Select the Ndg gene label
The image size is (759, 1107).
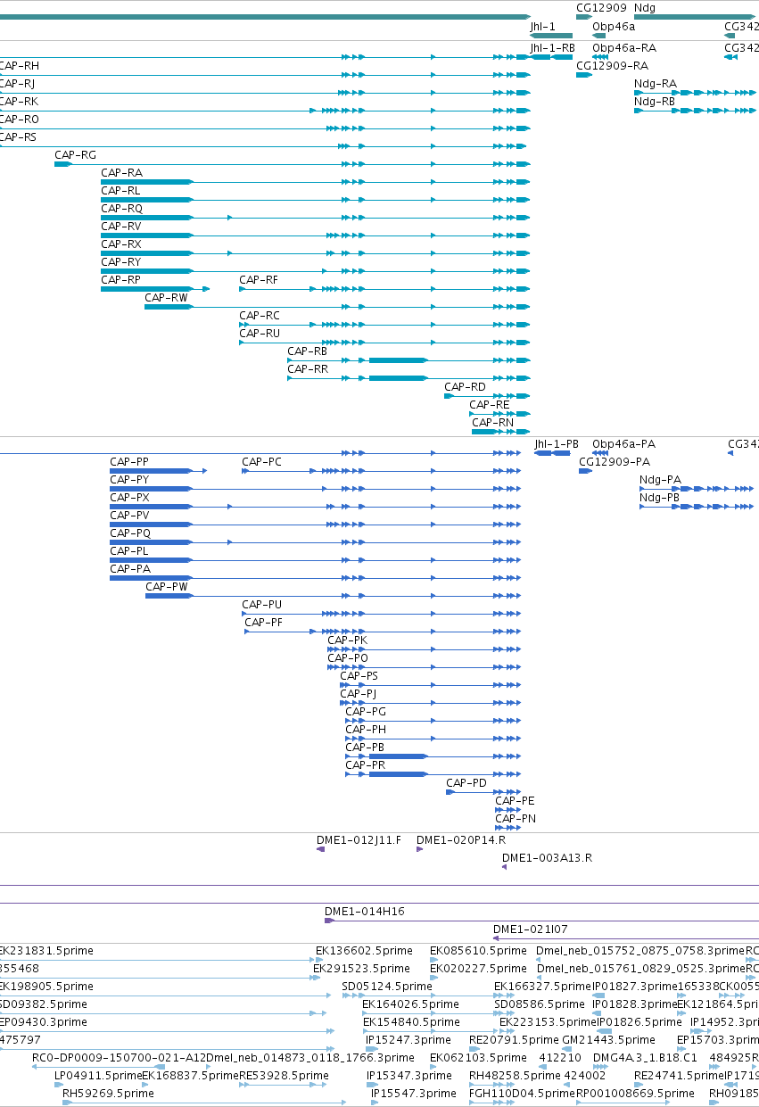click(645, 8)
